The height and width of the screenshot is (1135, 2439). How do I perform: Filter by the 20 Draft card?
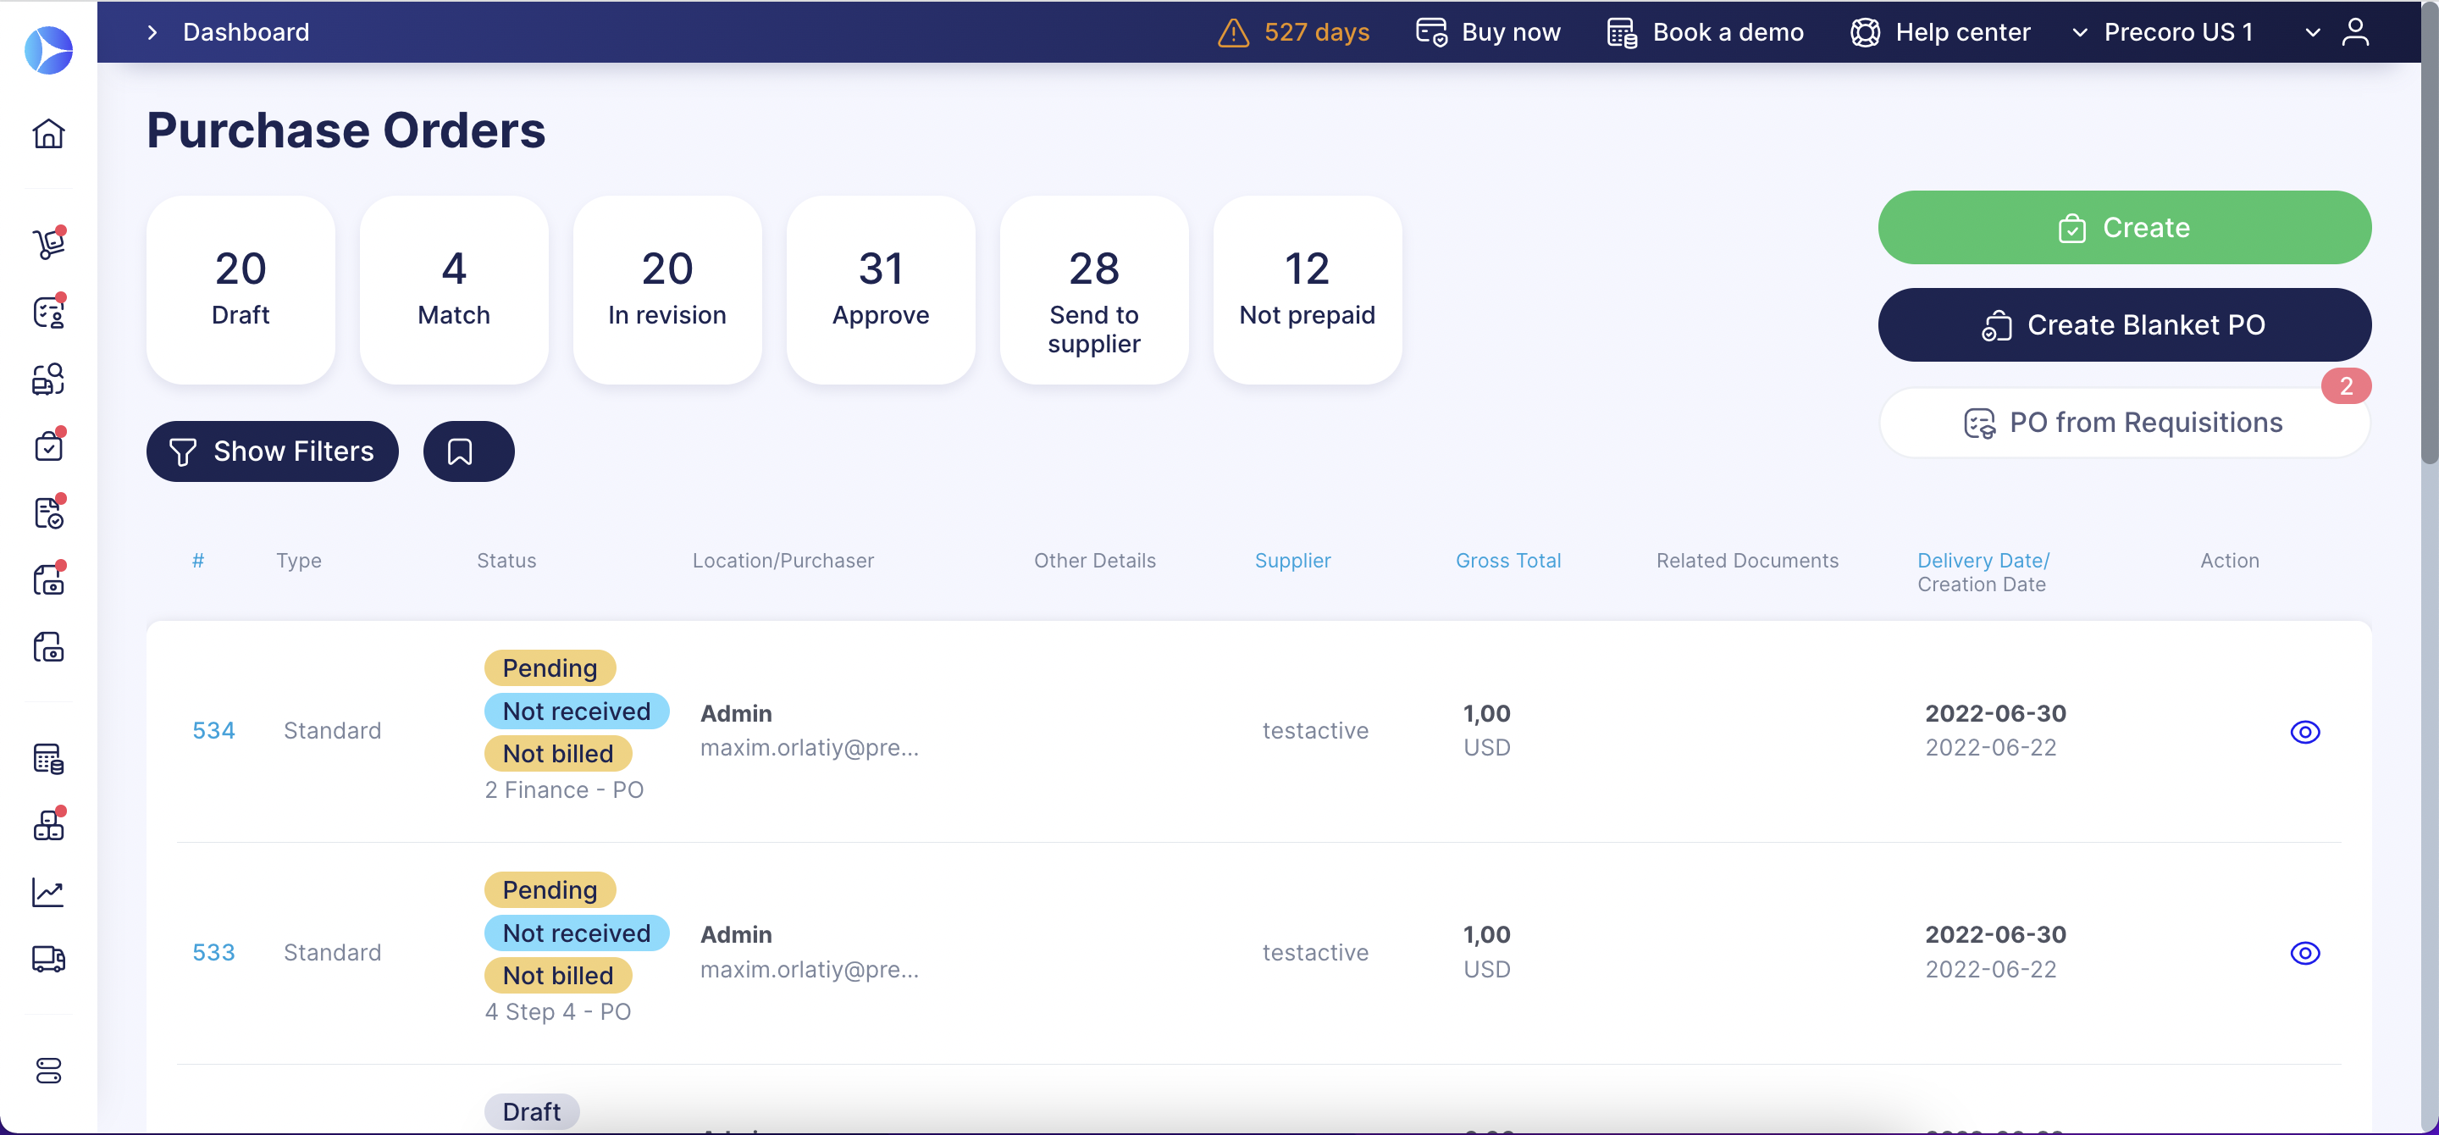pos(241,290)
